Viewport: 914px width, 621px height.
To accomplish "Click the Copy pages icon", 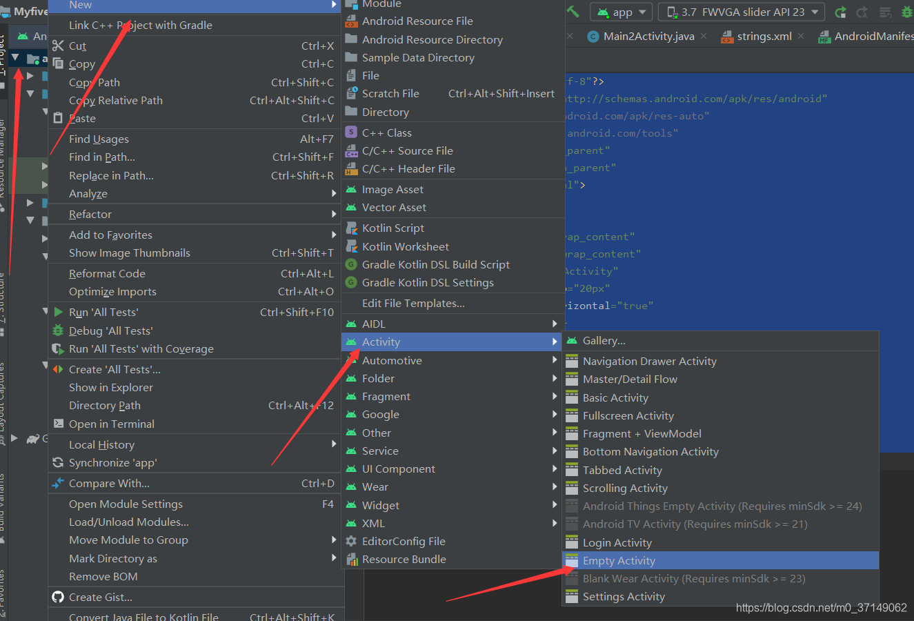I will [x=58, y=63].
